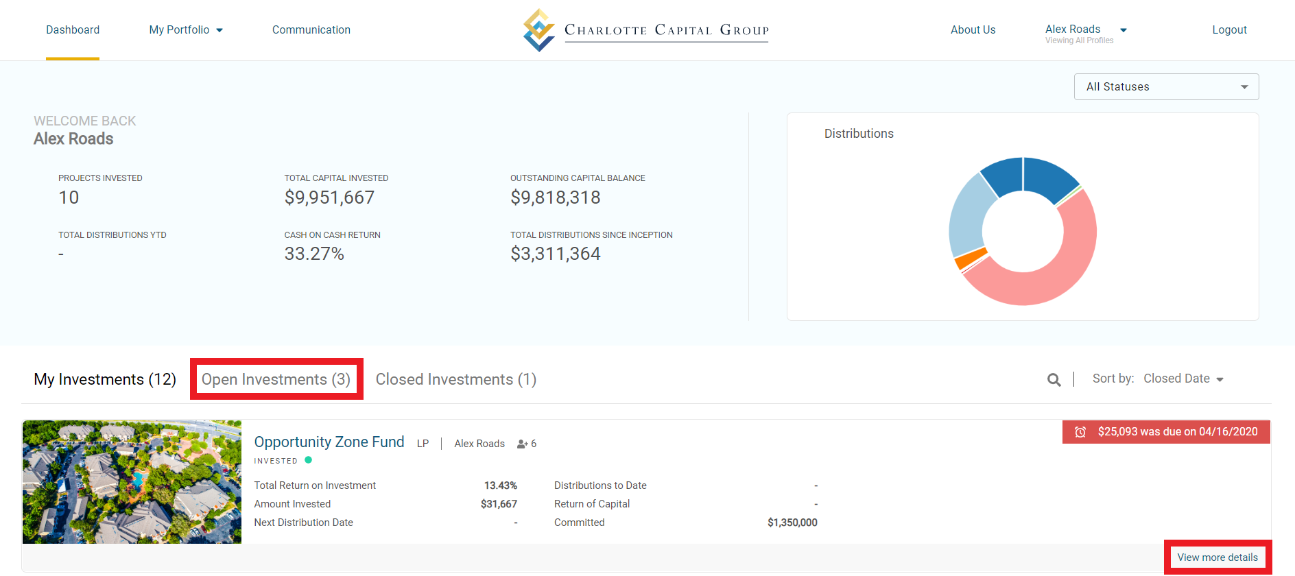Open the Dashboard tab
Image resolution: width=1295 pixels, height=576 pixels.
[x=73, y=30]
